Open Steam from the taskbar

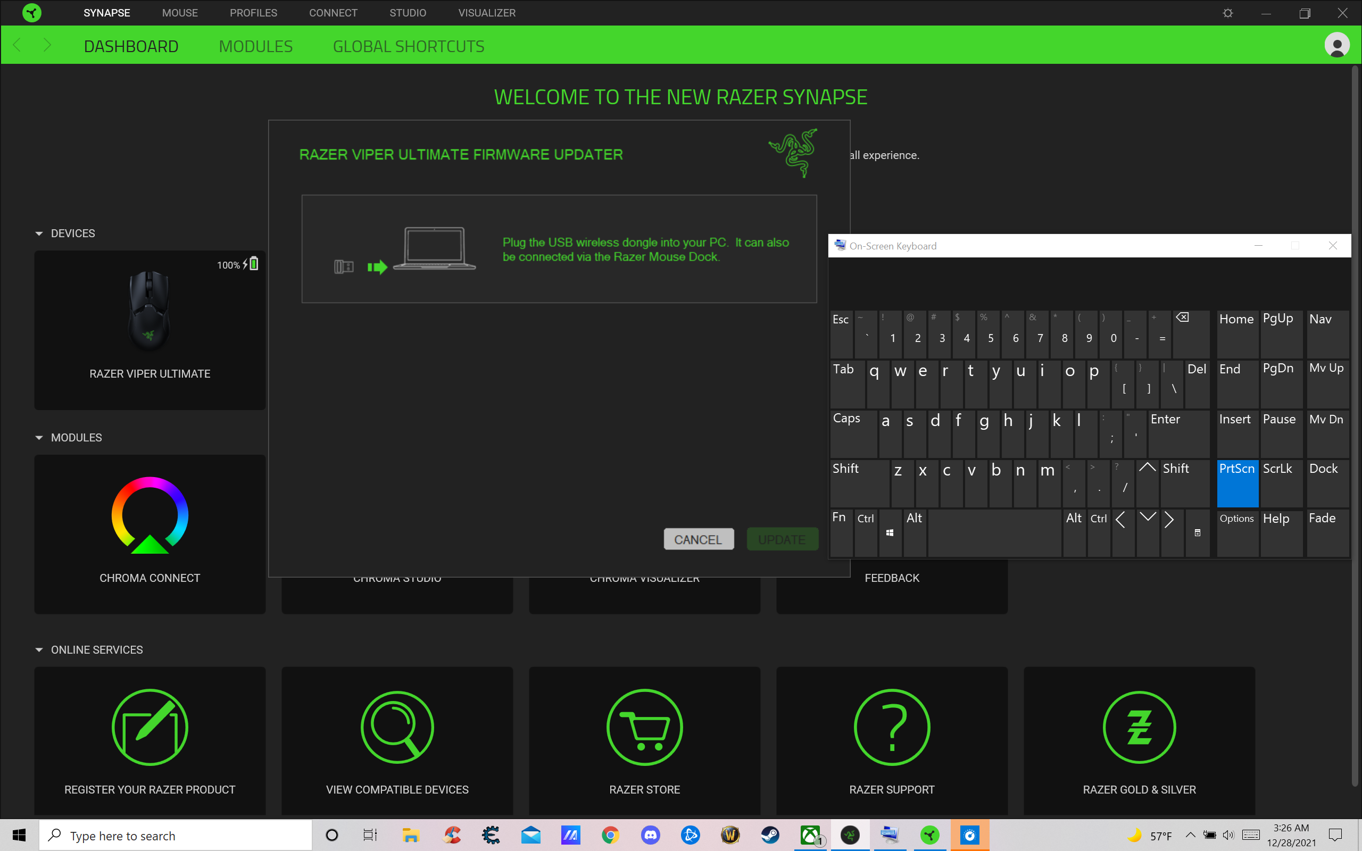tap(770, 835)
